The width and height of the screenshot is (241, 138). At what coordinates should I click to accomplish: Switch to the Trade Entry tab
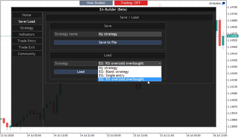pyautogui.click(x=27, y=41)
